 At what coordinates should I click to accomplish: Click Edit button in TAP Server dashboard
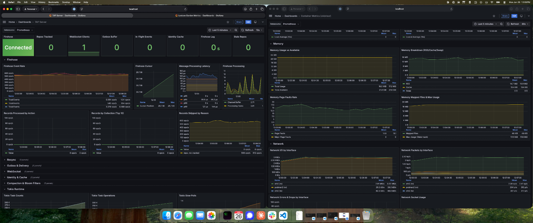click(248, 22)
